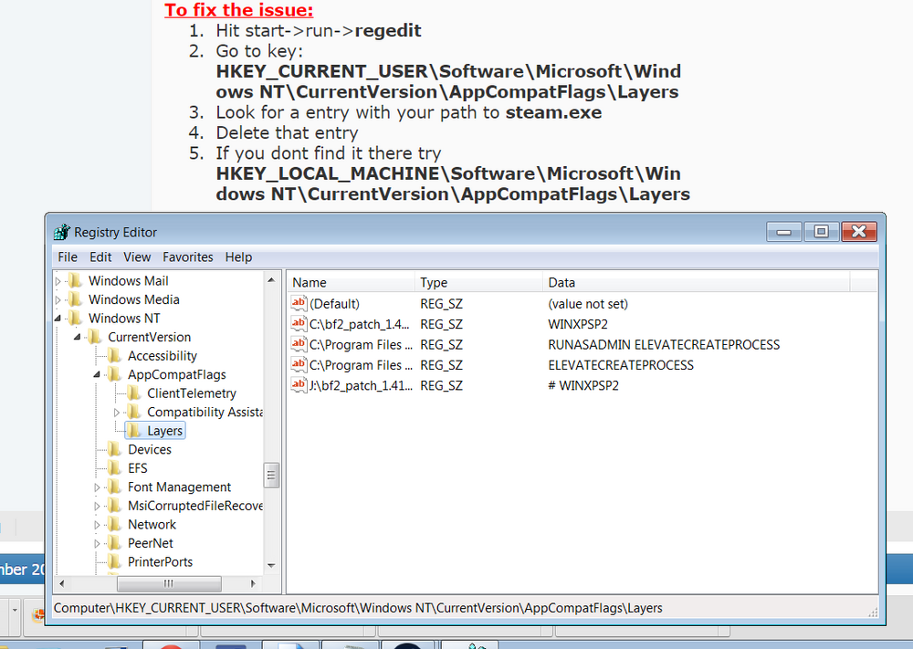This screenshot has height=649, width=913.
Task: Collapse the AppCompatFlags key
Action: [x=97, y=374]
